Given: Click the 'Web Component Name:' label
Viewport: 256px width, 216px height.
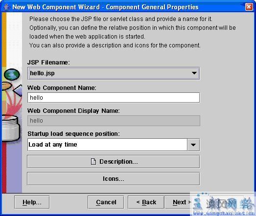Looking at the screenshot, I should 62,88.
